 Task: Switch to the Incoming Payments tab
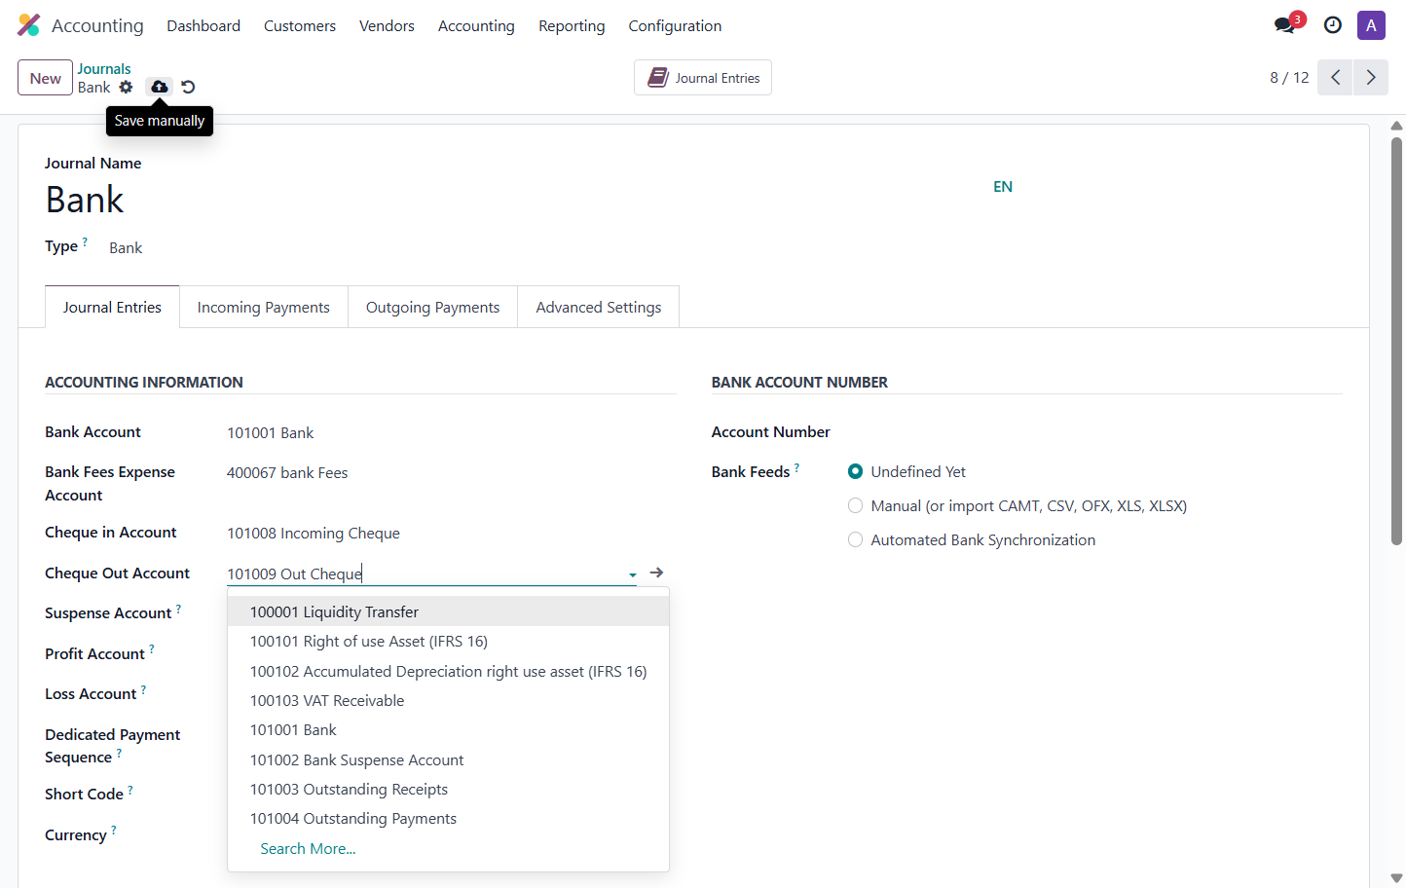(264, 307)
